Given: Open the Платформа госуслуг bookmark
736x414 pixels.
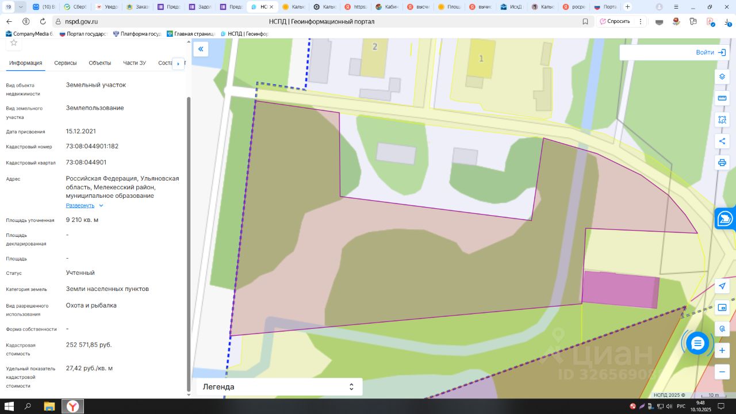Looking at the screenshot, I should (x=137, y=34).
